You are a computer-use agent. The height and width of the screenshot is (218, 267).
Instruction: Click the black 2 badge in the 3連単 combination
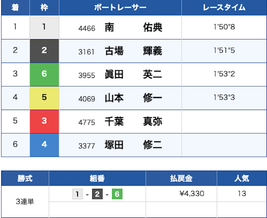97,194
